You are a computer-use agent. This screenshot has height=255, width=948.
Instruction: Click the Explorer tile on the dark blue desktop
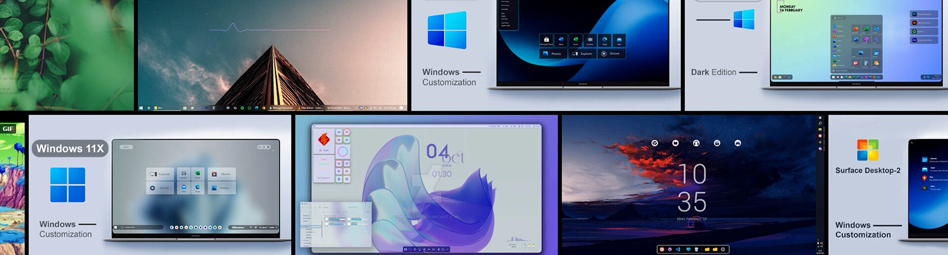pyautogui.click(x=582, y=54)
